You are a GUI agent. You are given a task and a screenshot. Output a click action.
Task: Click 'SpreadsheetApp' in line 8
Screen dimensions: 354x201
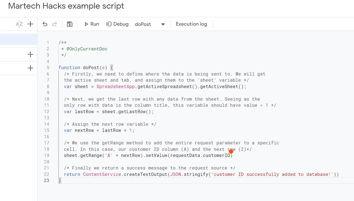tap(116, 86)
